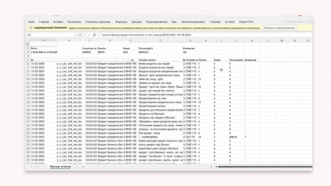Click the Protected View shield icon
Image resolution: width=331 pixels, height=186 pixels.
[30, 28]
